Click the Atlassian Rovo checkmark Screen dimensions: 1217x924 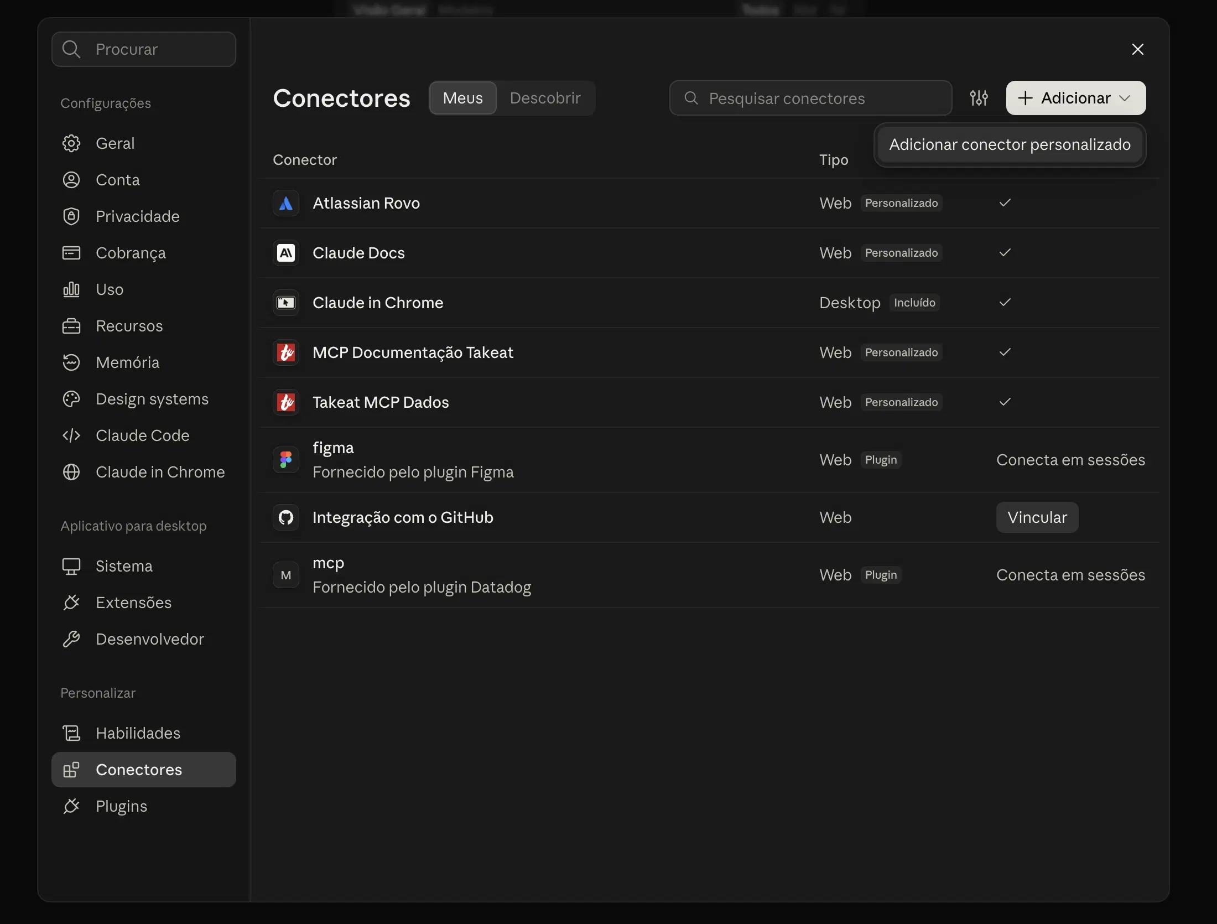pyautogui.click(x=1005, y=203)
